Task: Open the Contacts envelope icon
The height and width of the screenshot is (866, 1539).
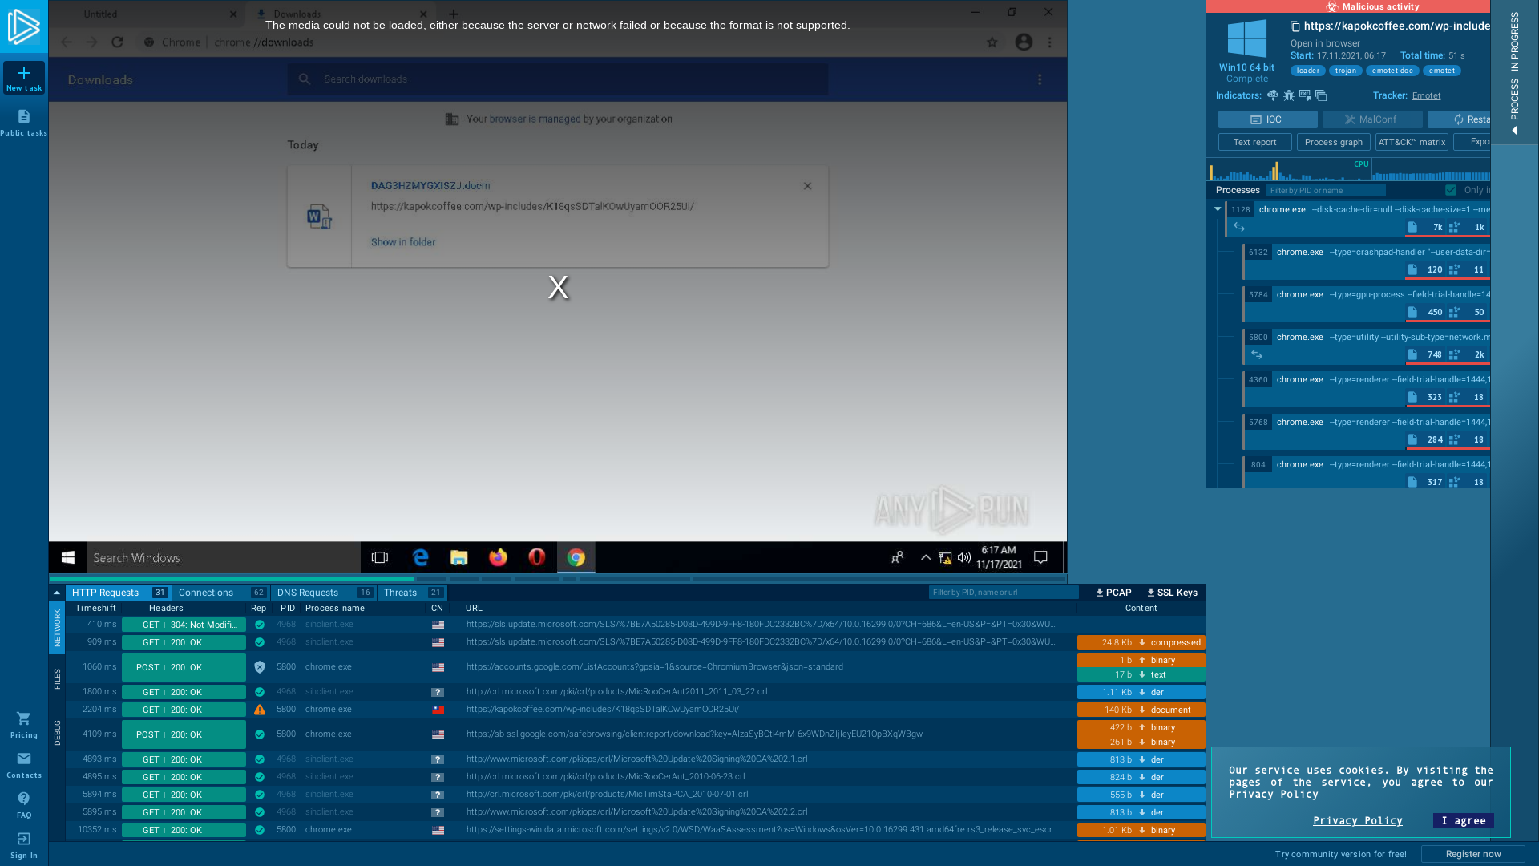Action: coord(24,759)
